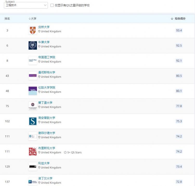The image size is (195, 186).
Task: Click the UCL purple logo
Action: click(32, 91)
